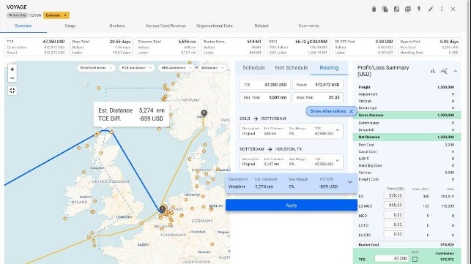Open the Estimate status dropdown button
The width and height of the screenshot is (471, 264).
[56, 15]
